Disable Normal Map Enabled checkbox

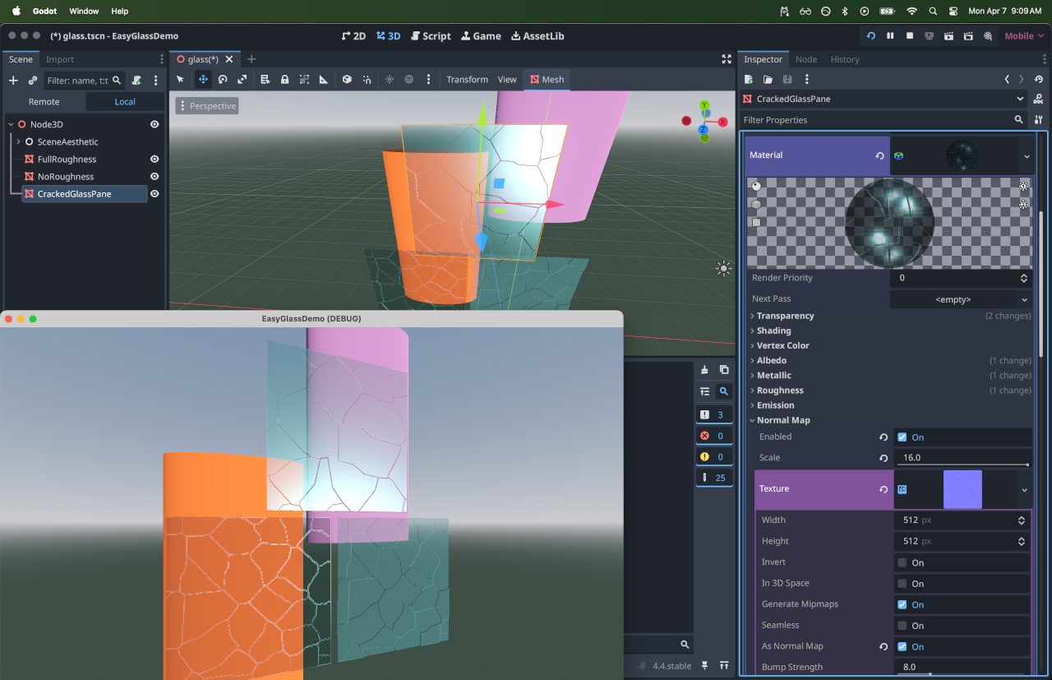(902, 437)
